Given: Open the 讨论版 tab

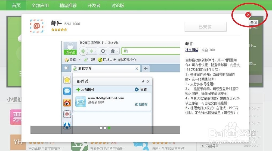Looking at the screenshot, I should coord(118,5).
